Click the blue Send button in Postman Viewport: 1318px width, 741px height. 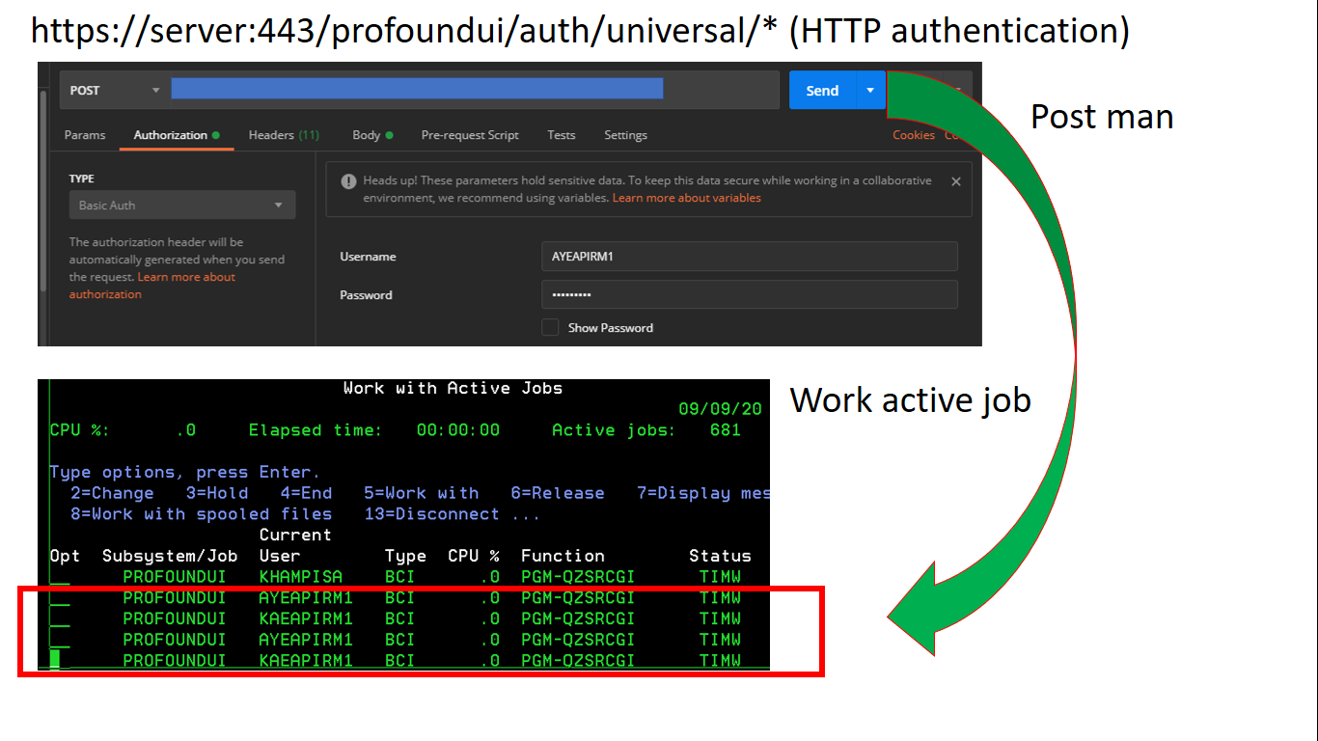coord(822,90)
